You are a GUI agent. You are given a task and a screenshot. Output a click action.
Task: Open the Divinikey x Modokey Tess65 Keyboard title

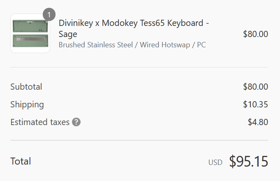click(134, 28)
